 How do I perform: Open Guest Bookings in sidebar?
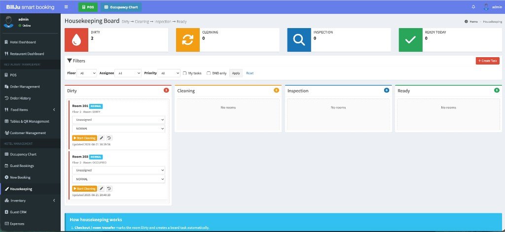30,166
